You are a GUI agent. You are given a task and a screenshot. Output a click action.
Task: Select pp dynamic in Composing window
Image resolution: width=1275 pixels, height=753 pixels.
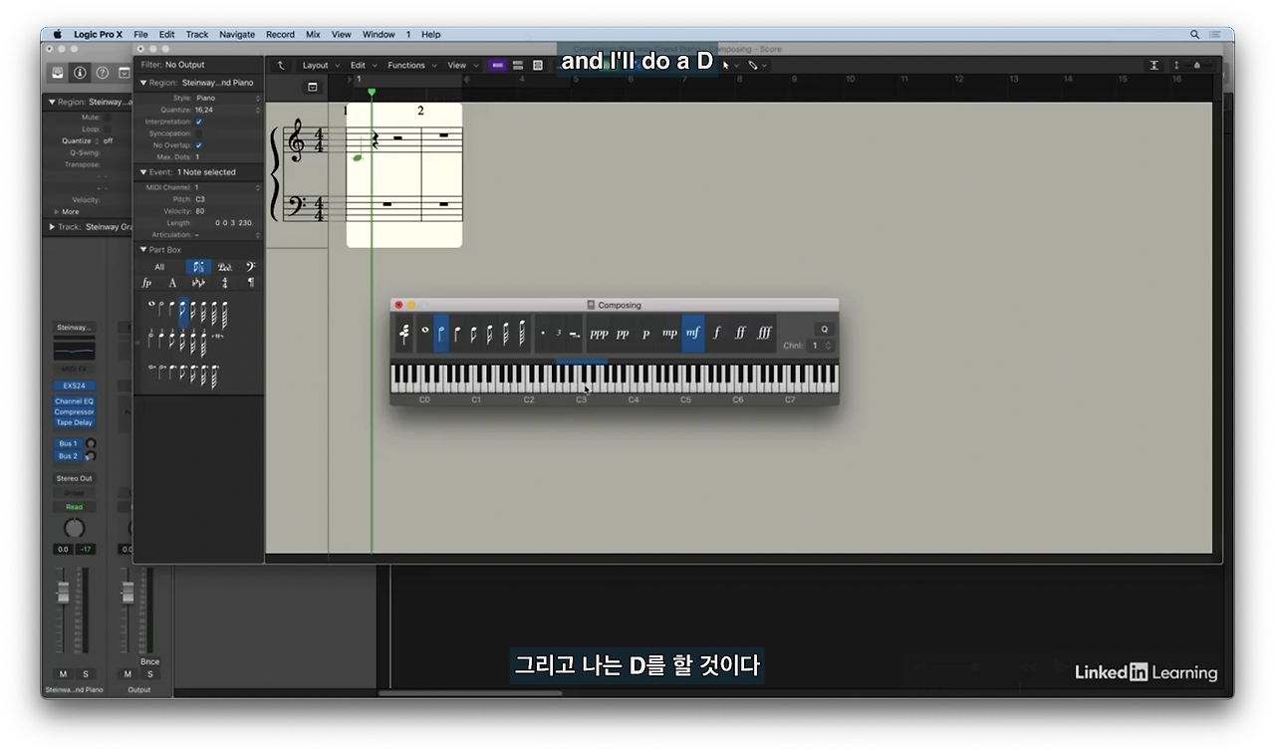tap(623, 333)
